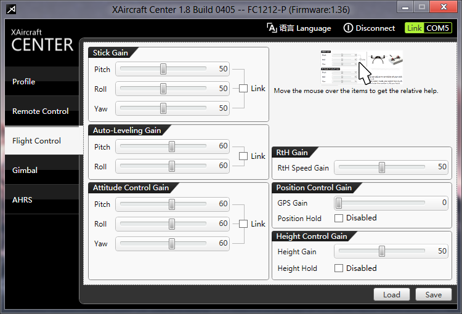The height and width of the screenshot is (314, 462).
Task: Open the Profile section
Action: (x=42, y=81)
